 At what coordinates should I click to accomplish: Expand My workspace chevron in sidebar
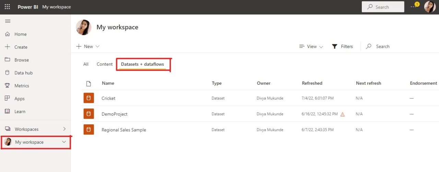tap(64, 142)
